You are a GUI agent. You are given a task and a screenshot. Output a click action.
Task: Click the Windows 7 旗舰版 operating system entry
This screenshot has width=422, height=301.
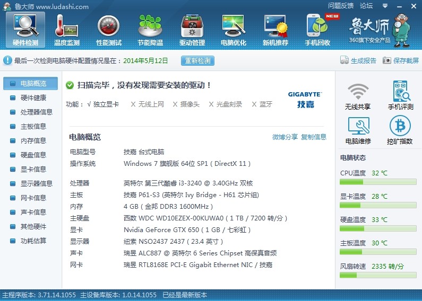187,164
